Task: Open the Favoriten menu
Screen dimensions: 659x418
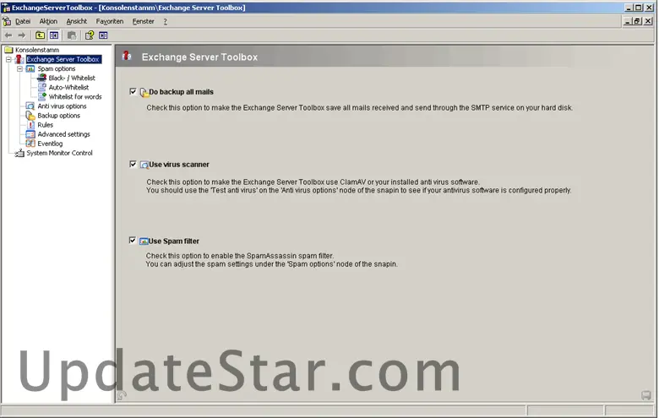Action: pos(110,21)
